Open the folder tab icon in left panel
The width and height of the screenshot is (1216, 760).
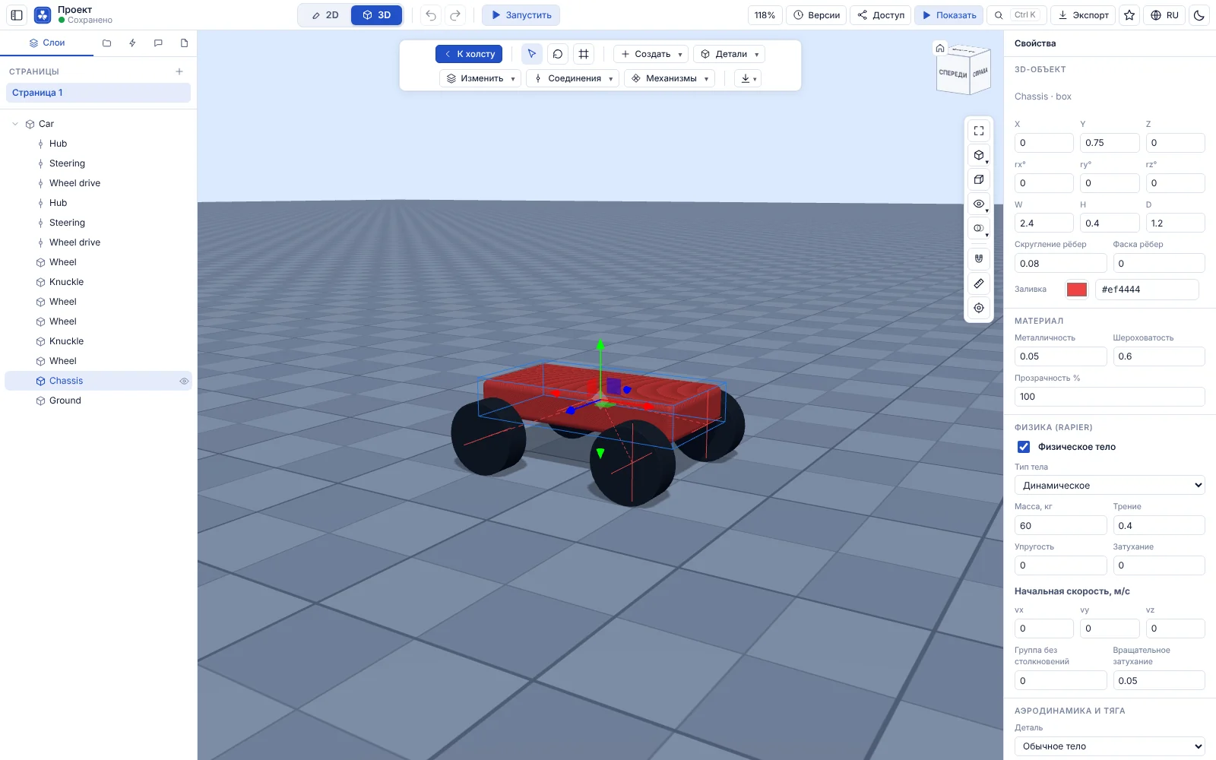[x=106, y=43]
